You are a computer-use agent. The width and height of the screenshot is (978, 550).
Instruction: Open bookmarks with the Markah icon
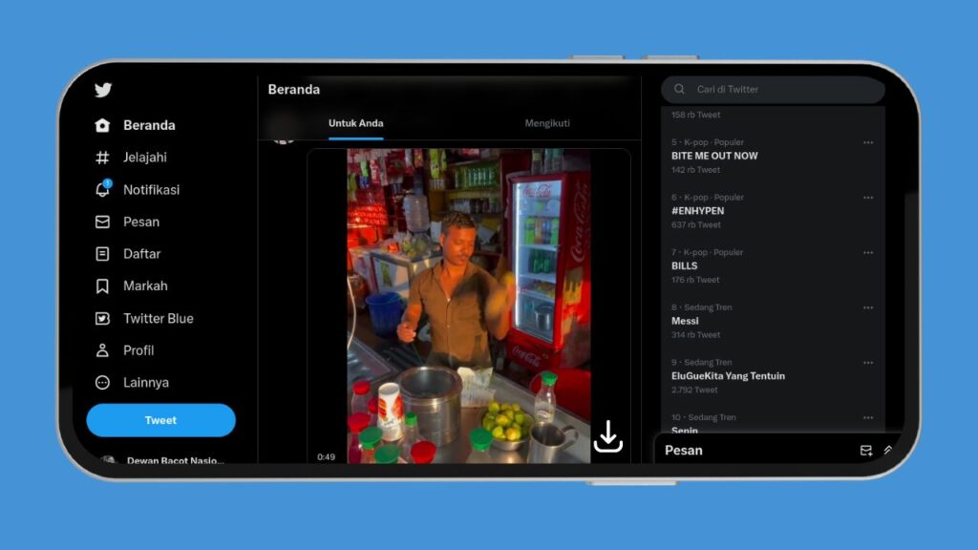click(x=103, y=286)
